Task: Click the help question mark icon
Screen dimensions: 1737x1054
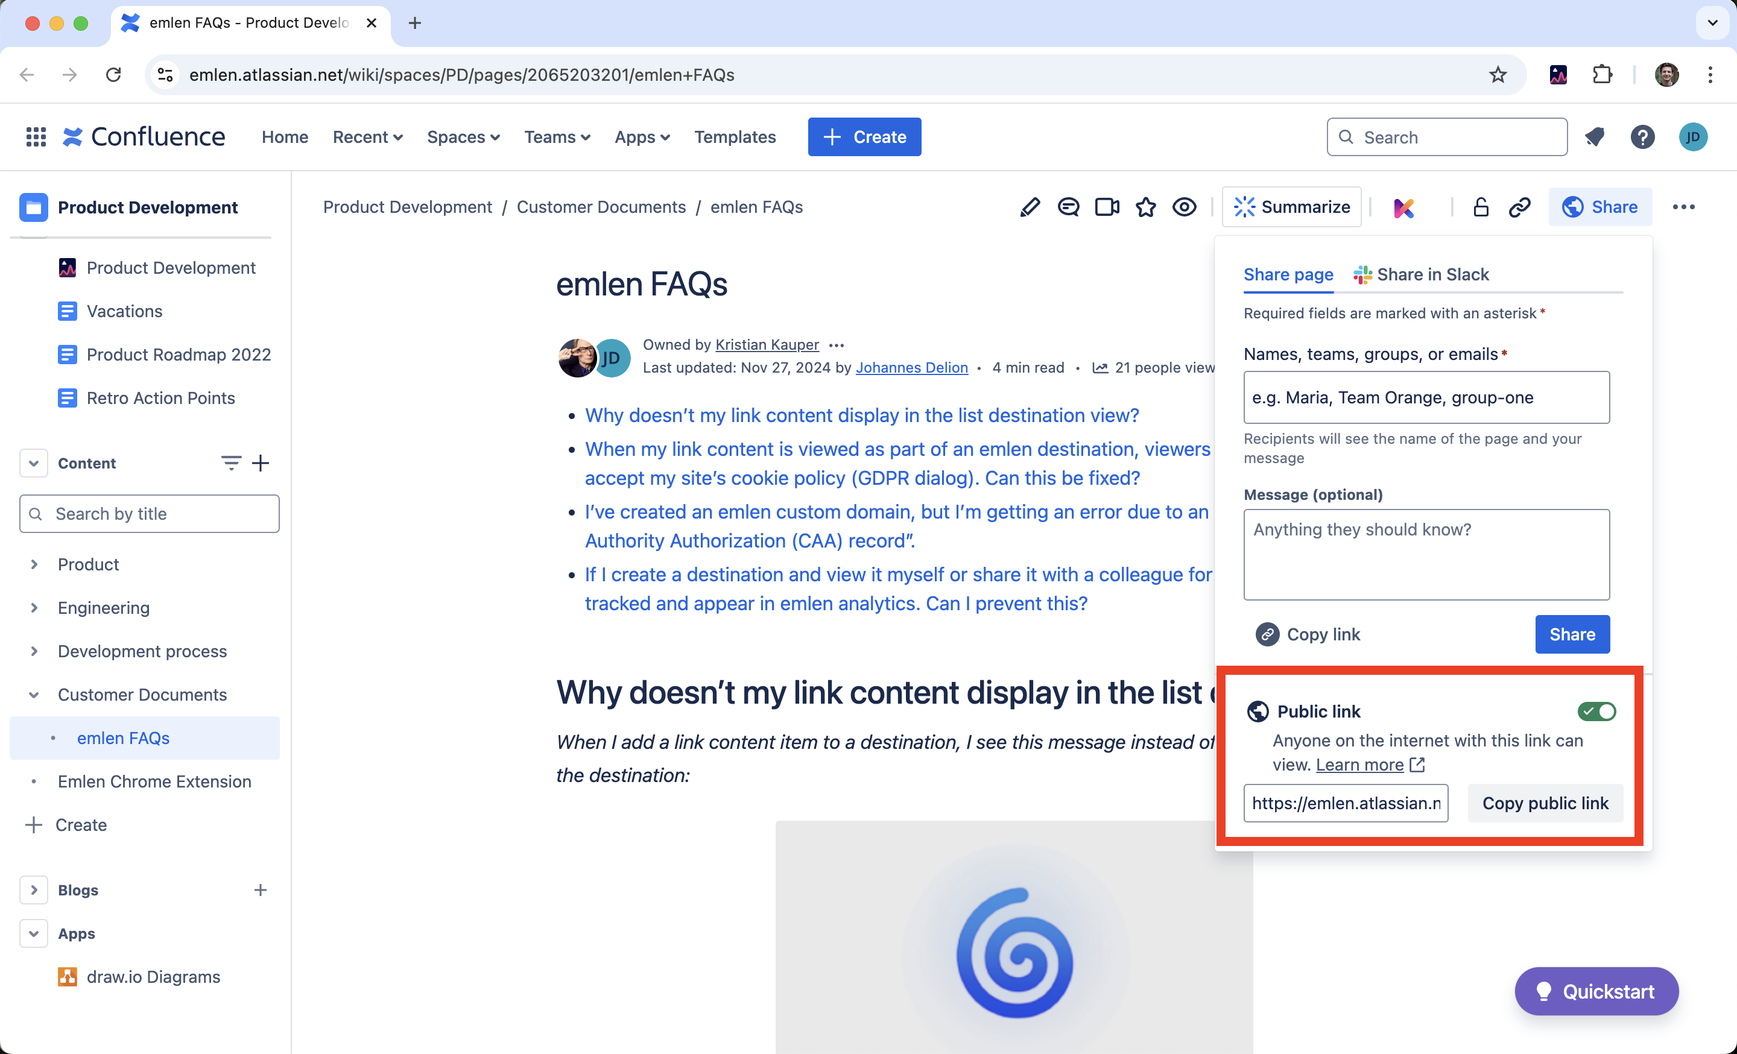Action: (1642, 137)
